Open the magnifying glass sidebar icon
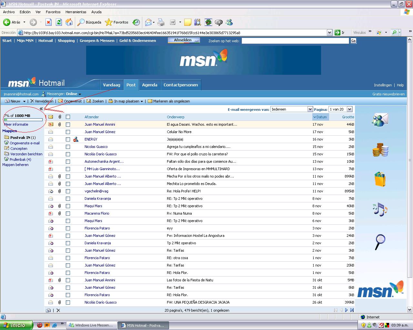 click(x=380, y=242)
